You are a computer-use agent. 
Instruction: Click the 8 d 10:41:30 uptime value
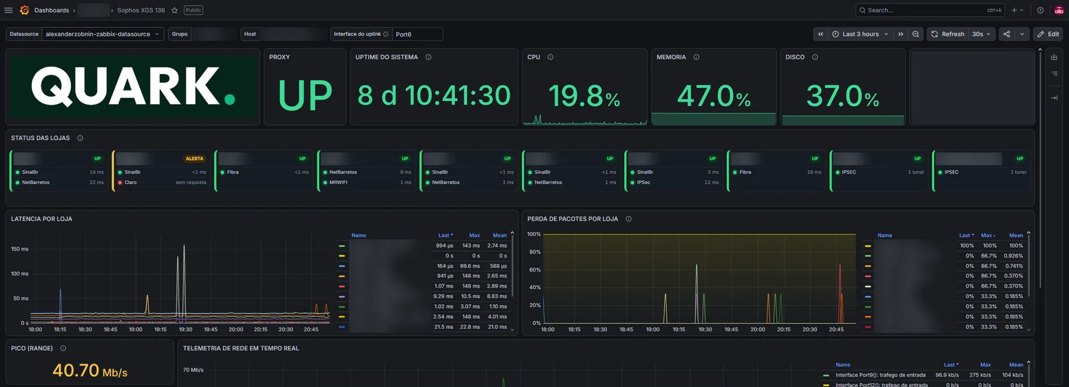(x=434, y=95)
